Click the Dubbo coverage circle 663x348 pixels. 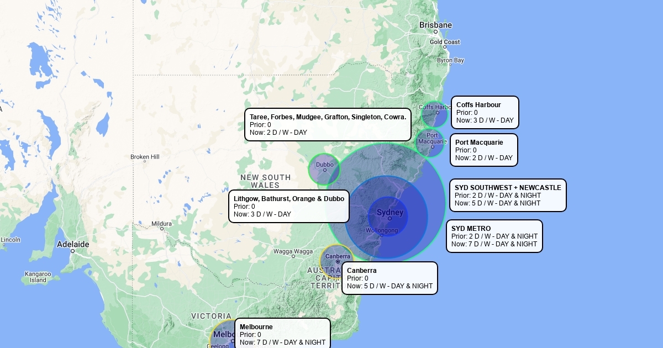point(324,169)
